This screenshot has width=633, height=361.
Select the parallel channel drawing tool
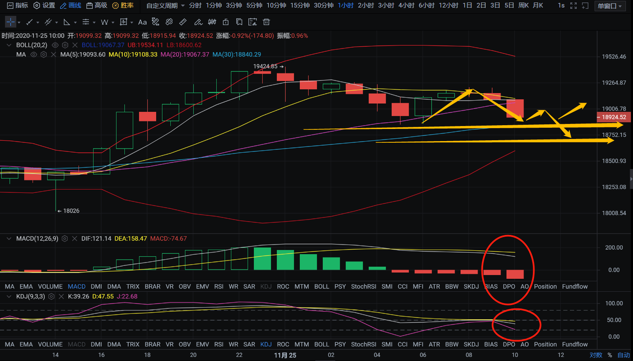48,22
